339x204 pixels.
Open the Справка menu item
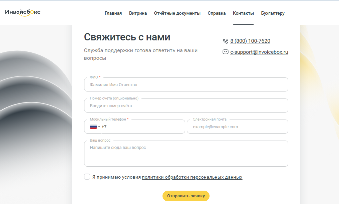[217, 13]
